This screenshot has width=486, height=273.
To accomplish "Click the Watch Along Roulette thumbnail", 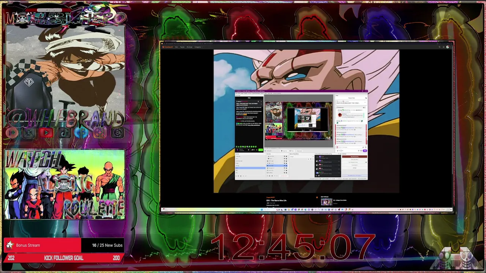I will pyautogui.click(x=65, y=184).
